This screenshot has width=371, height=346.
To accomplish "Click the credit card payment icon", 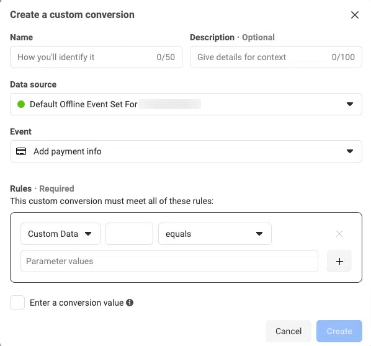I will pyautogui.click(x=21, y=151).
